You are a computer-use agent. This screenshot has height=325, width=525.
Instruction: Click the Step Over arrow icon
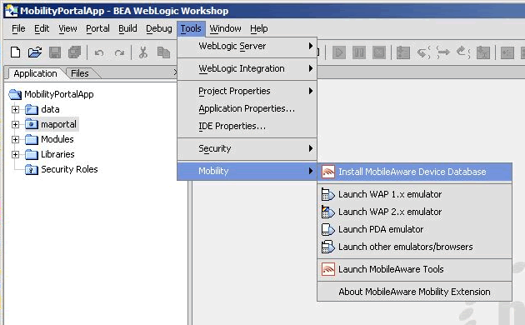pos(443,52)
